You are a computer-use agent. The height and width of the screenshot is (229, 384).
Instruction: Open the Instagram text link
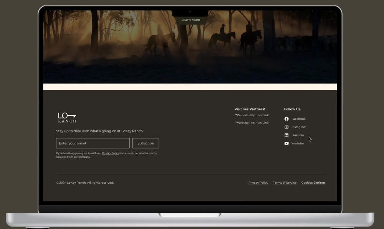(299, 127)
